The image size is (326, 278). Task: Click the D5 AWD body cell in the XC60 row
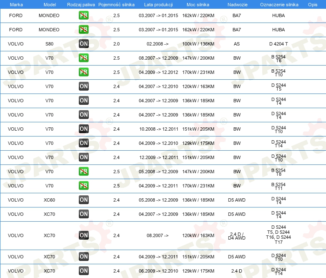point(237,200)
